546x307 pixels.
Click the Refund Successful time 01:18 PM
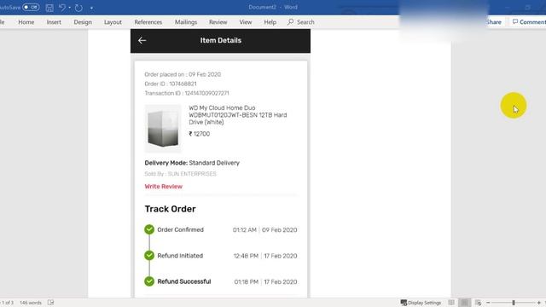pyautogui.click(x=247, y=282)
